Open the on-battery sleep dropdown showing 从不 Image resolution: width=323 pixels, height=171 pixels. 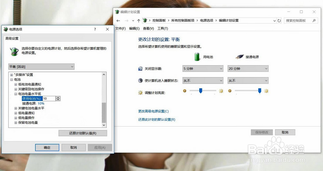203,80
